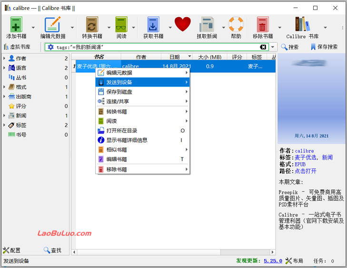Click Remove Books (移除书籍) trash icon
The width and height of the screenshot is (347, 268).
263,25
